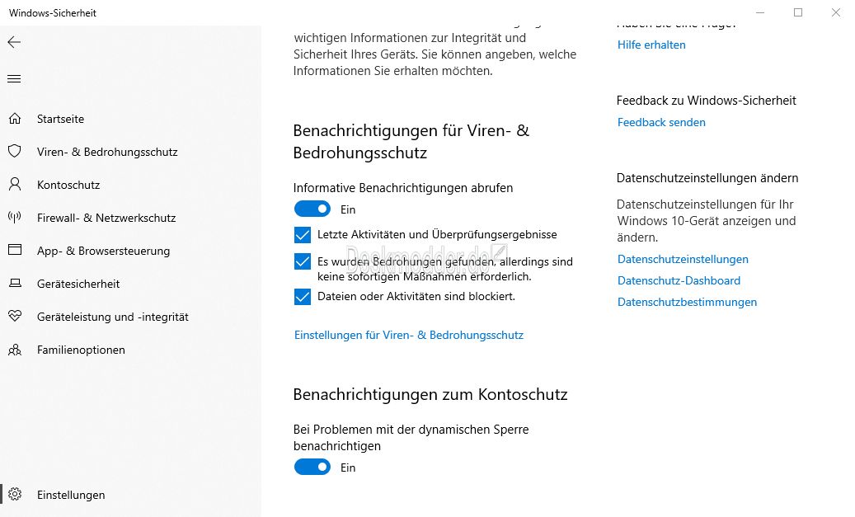855x517 pixels.
Task: Click the back arrow icon
Action: pyautogui.click(x=14, y=43)
